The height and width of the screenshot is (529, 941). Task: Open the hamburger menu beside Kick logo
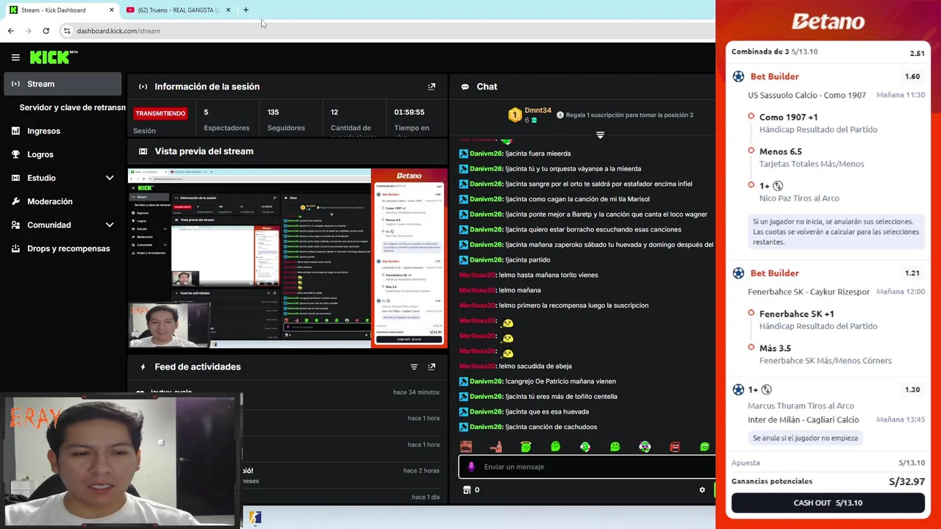[15, 57]
